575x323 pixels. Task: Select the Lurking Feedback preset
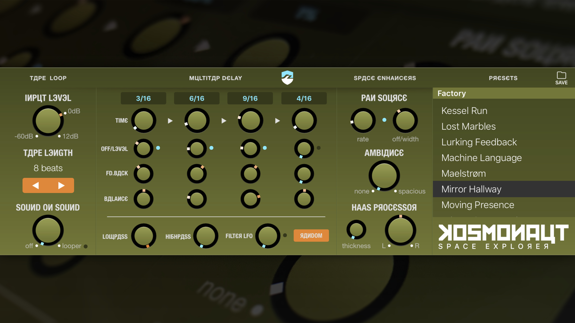click(x=479, y=142)
